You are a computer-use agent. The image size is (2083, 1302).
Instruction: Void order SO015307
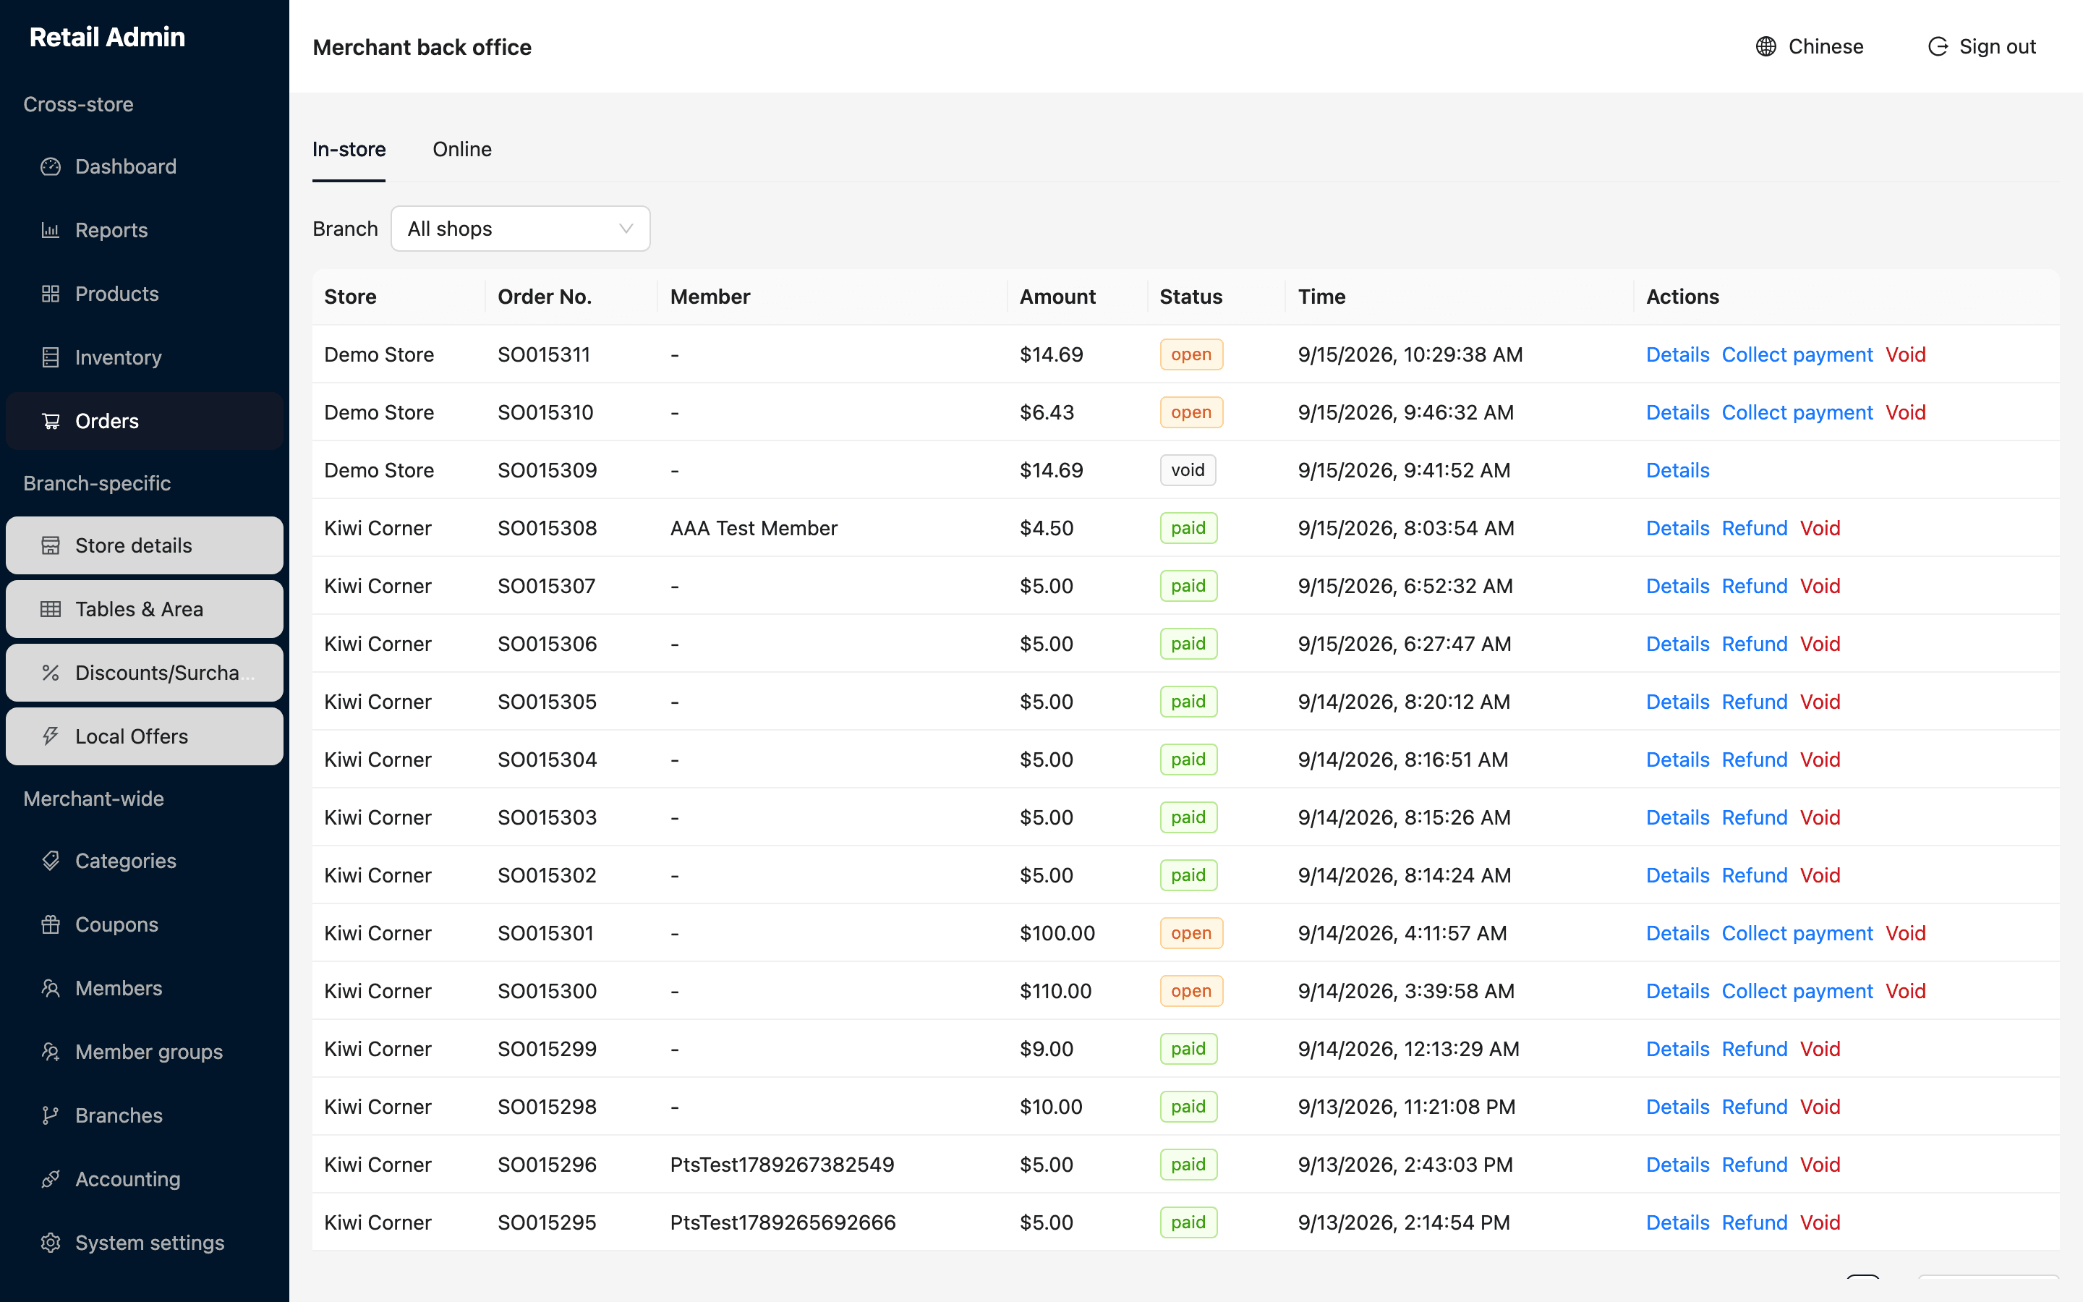(x=1820, y=587)
